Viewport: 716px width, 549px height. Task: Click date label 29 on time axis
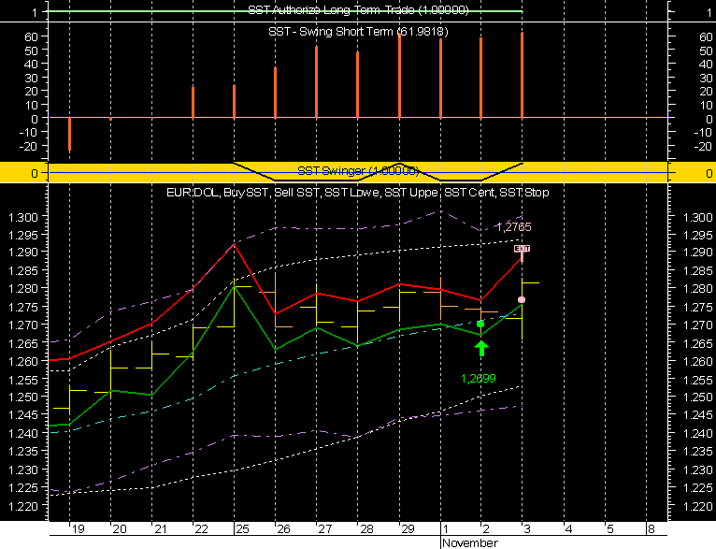(408, 529)
